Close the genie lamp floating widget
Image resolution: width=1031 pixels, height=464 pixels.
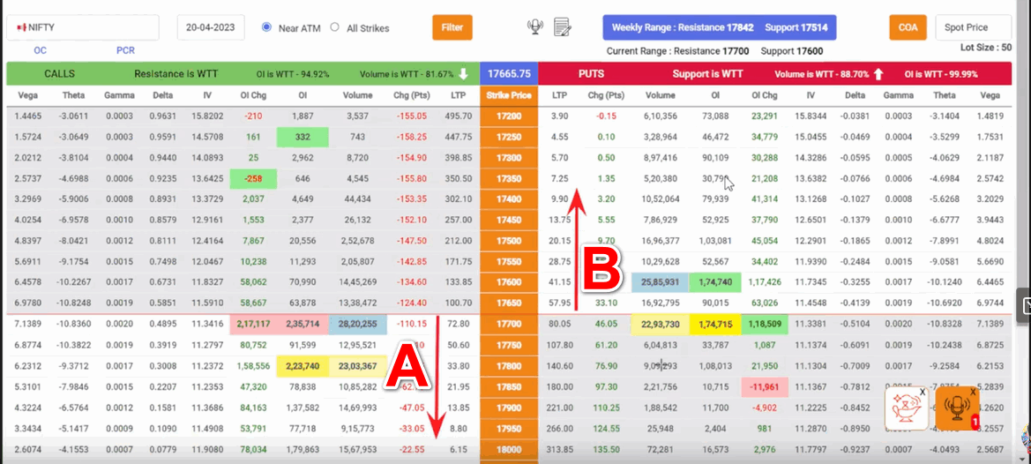click(923, 392)
